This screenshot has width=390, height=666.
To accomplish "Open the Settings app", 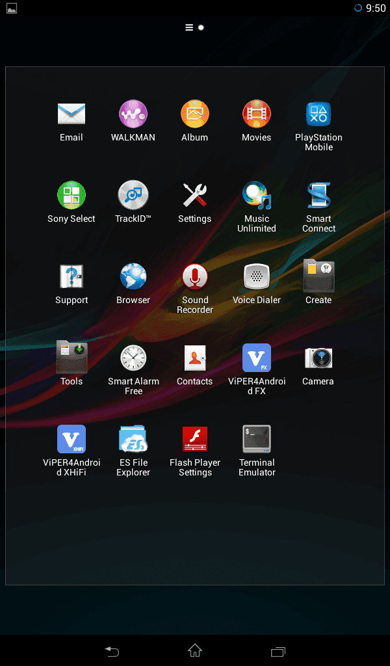I will point(195,195).
